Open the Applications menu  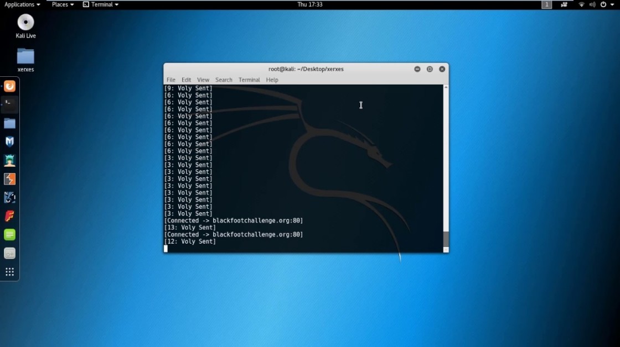(x=22, y=4)
